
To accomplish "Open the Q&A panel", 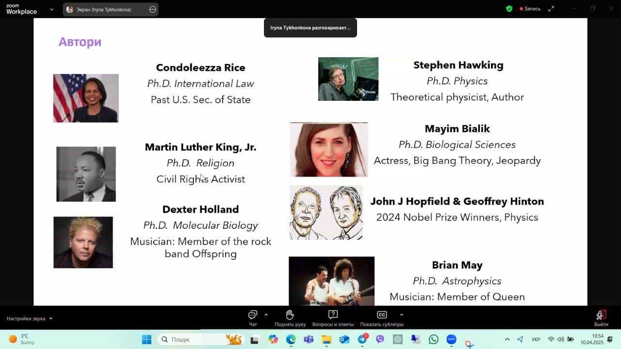I will coord(333,317).
